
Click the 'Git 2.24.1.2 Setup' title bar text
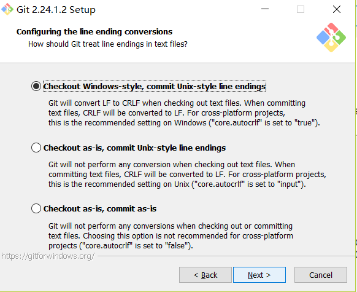56,10
